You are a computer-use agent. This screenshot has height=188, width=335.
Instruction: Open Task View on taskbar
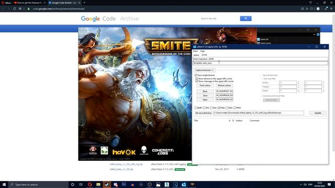click(81, 184)
